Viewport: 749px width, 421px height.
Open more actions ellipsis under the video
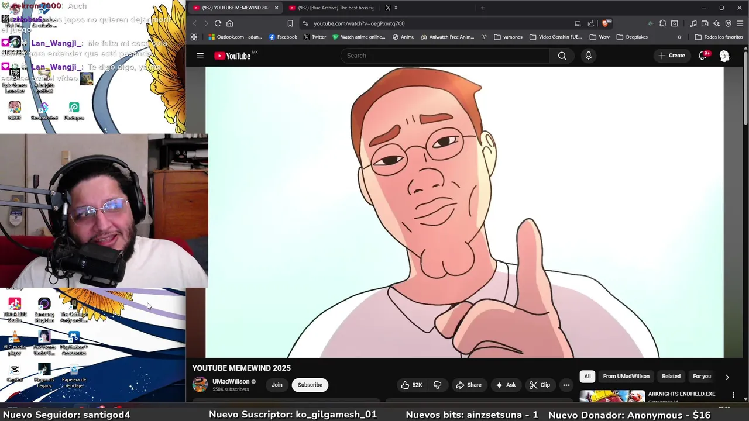[x=566, y=385]
